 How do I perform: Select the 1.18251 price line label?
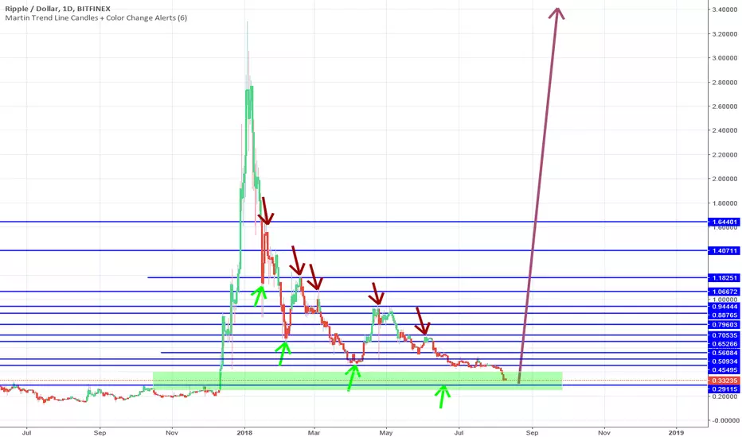click(723, 278)
